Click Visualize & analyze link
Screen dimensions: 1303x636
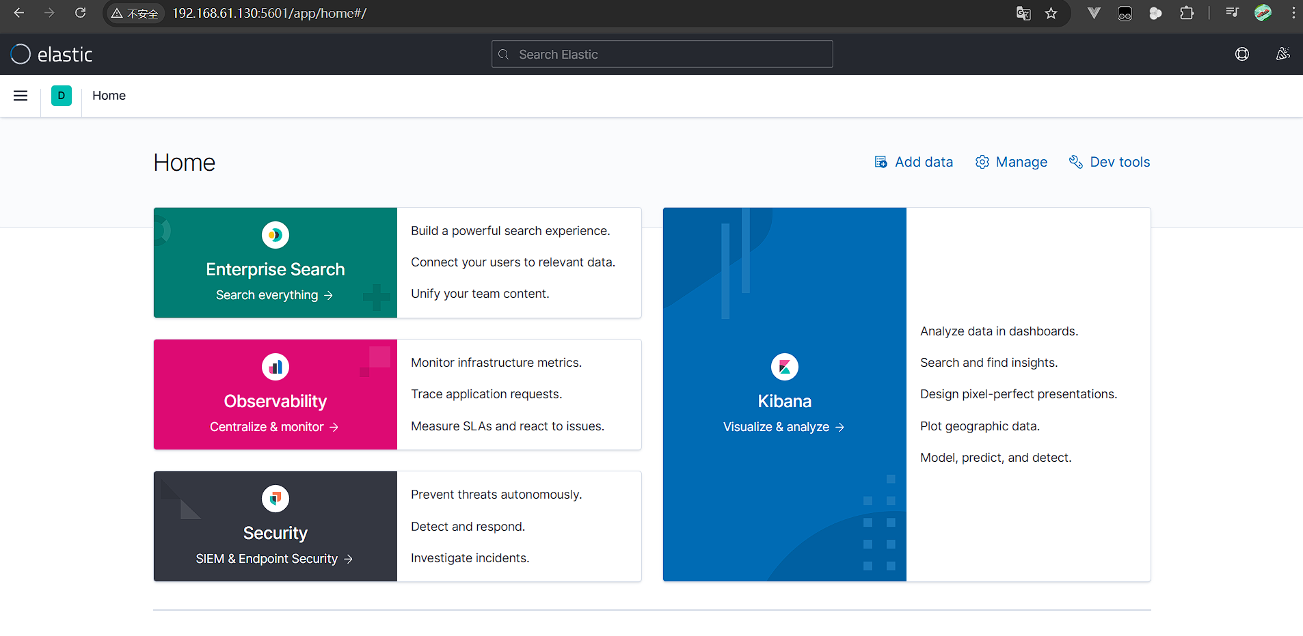784,427
